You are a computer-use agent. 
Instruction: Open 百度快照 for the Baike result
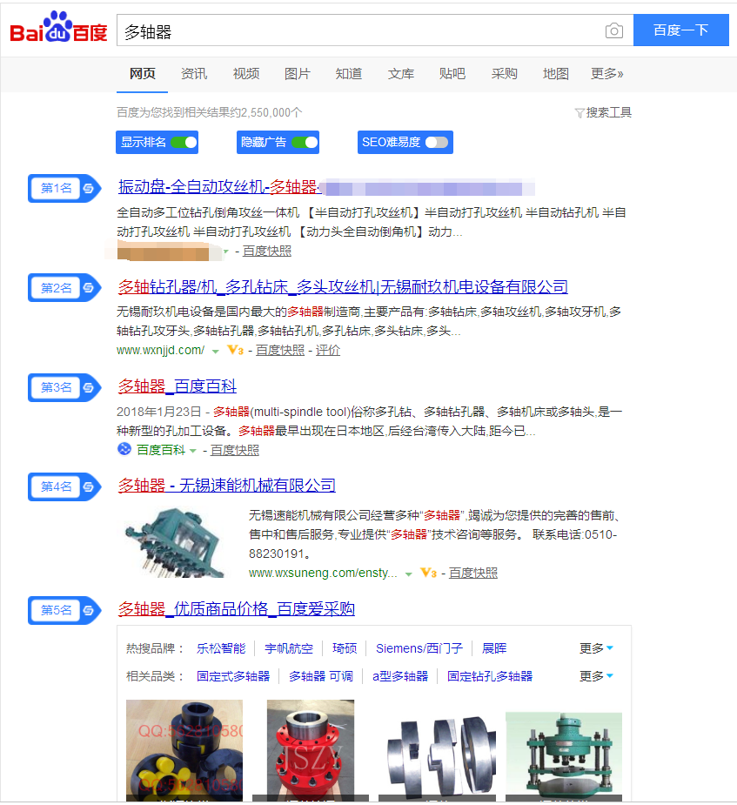(235, 450)
